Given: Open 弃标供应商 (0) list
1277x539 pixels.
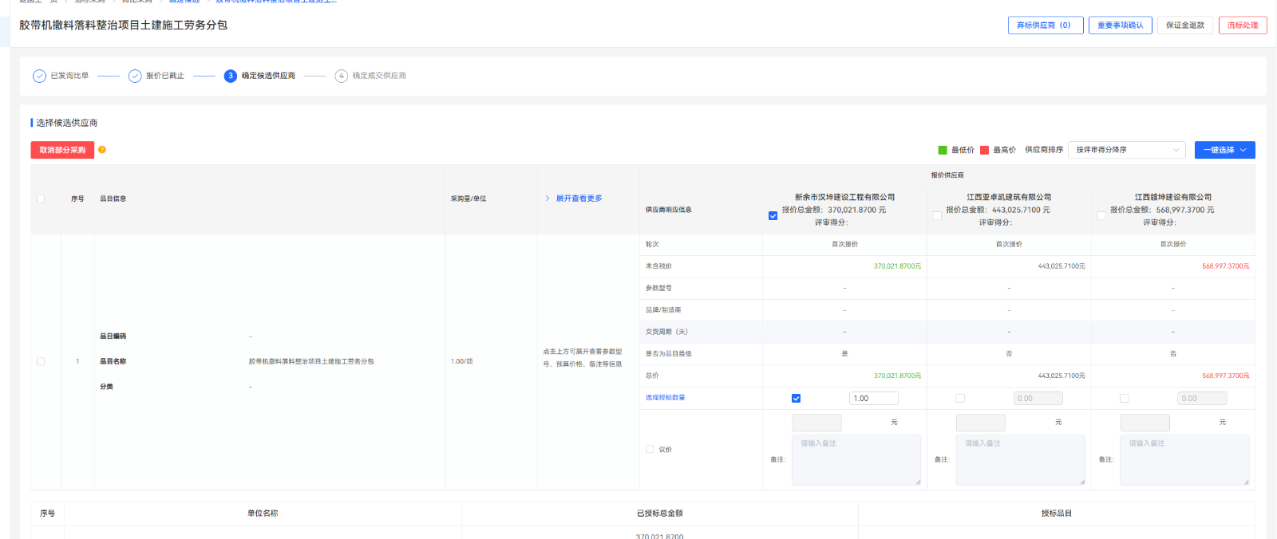Looking at the screenshot, I should [x=1045, y=26].
